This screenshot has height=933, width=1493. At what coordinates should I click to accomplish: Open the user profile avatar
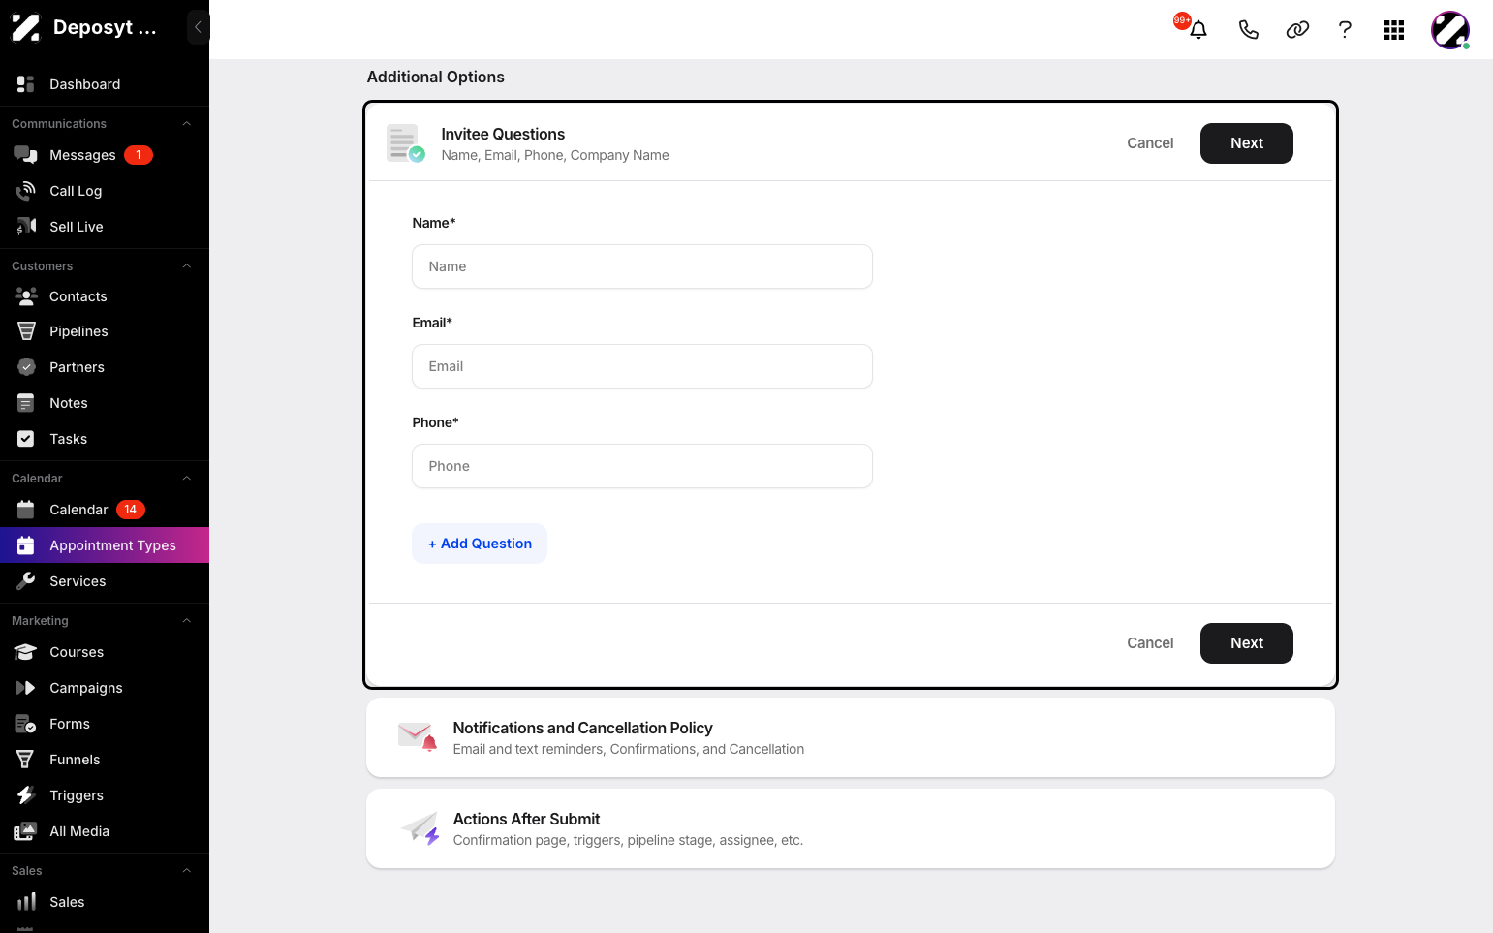[x=1450, y=30]
